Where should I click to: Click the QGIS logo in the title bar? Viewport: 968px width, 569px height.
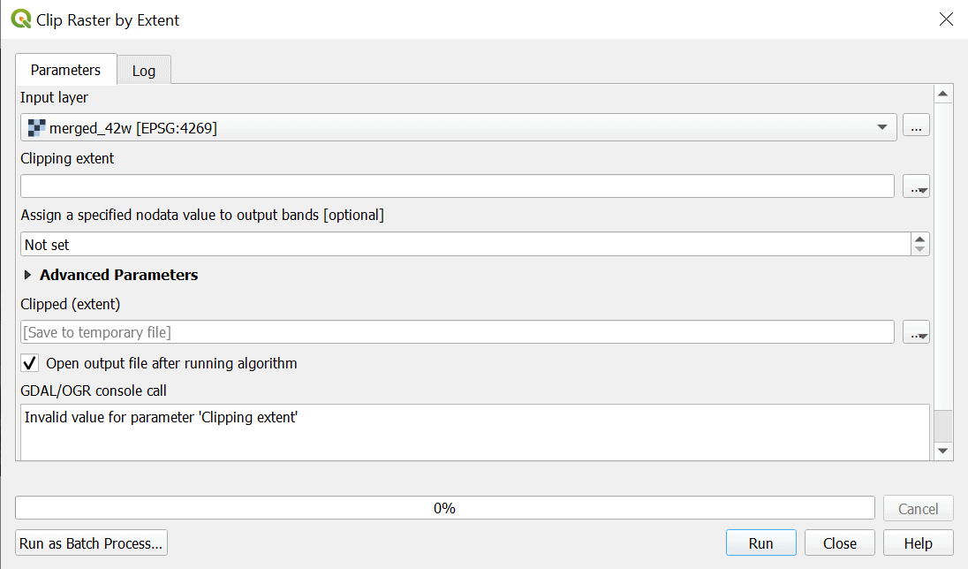tap(19, 19)
